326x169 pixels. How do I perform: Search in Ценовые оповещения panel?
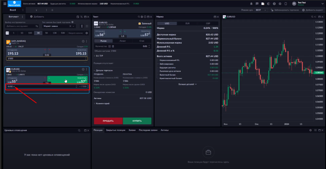[79, 130]
